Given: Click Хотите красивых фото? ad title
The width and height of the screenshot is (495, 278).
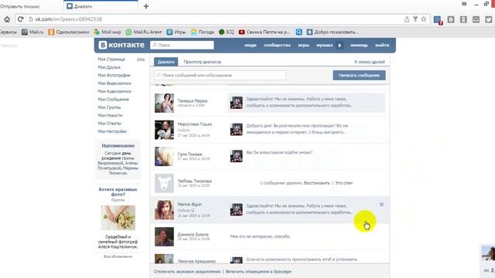Looking at the screenshot, I should click(x=118, y=192).
